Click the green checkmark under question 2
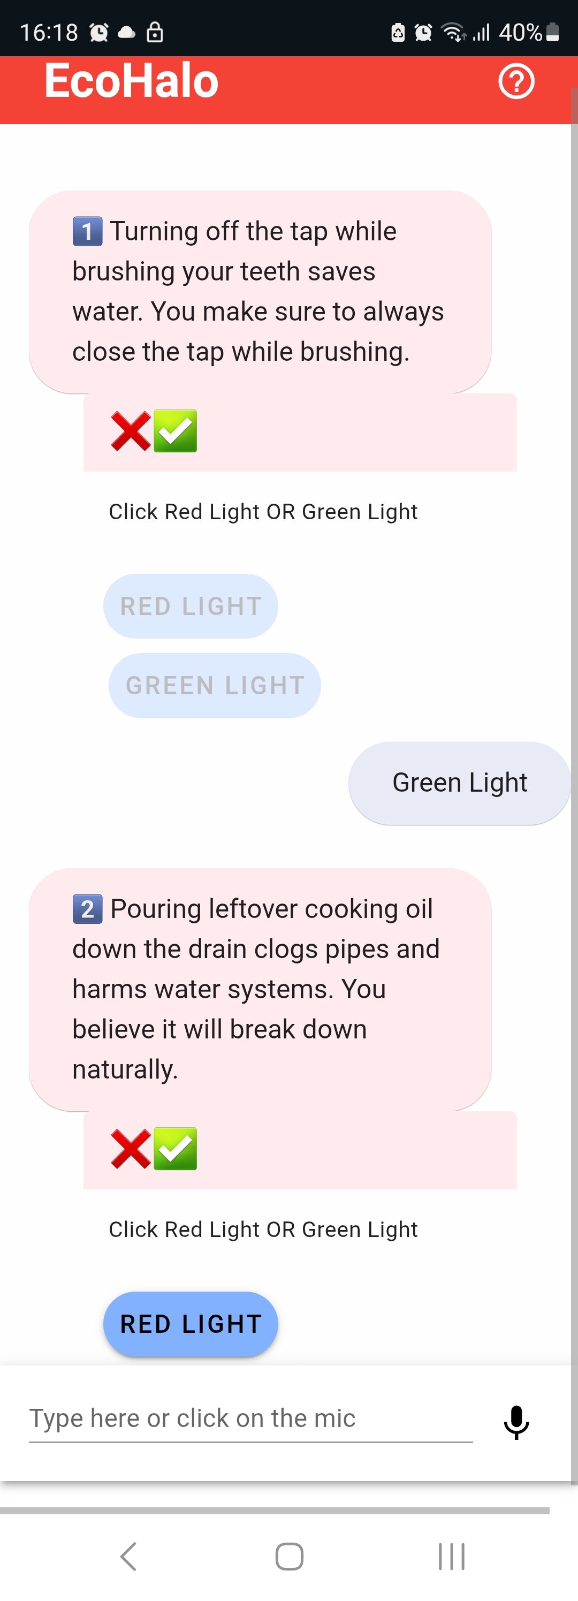Screen dimensions: 578x1601 tap(175, 1149)
